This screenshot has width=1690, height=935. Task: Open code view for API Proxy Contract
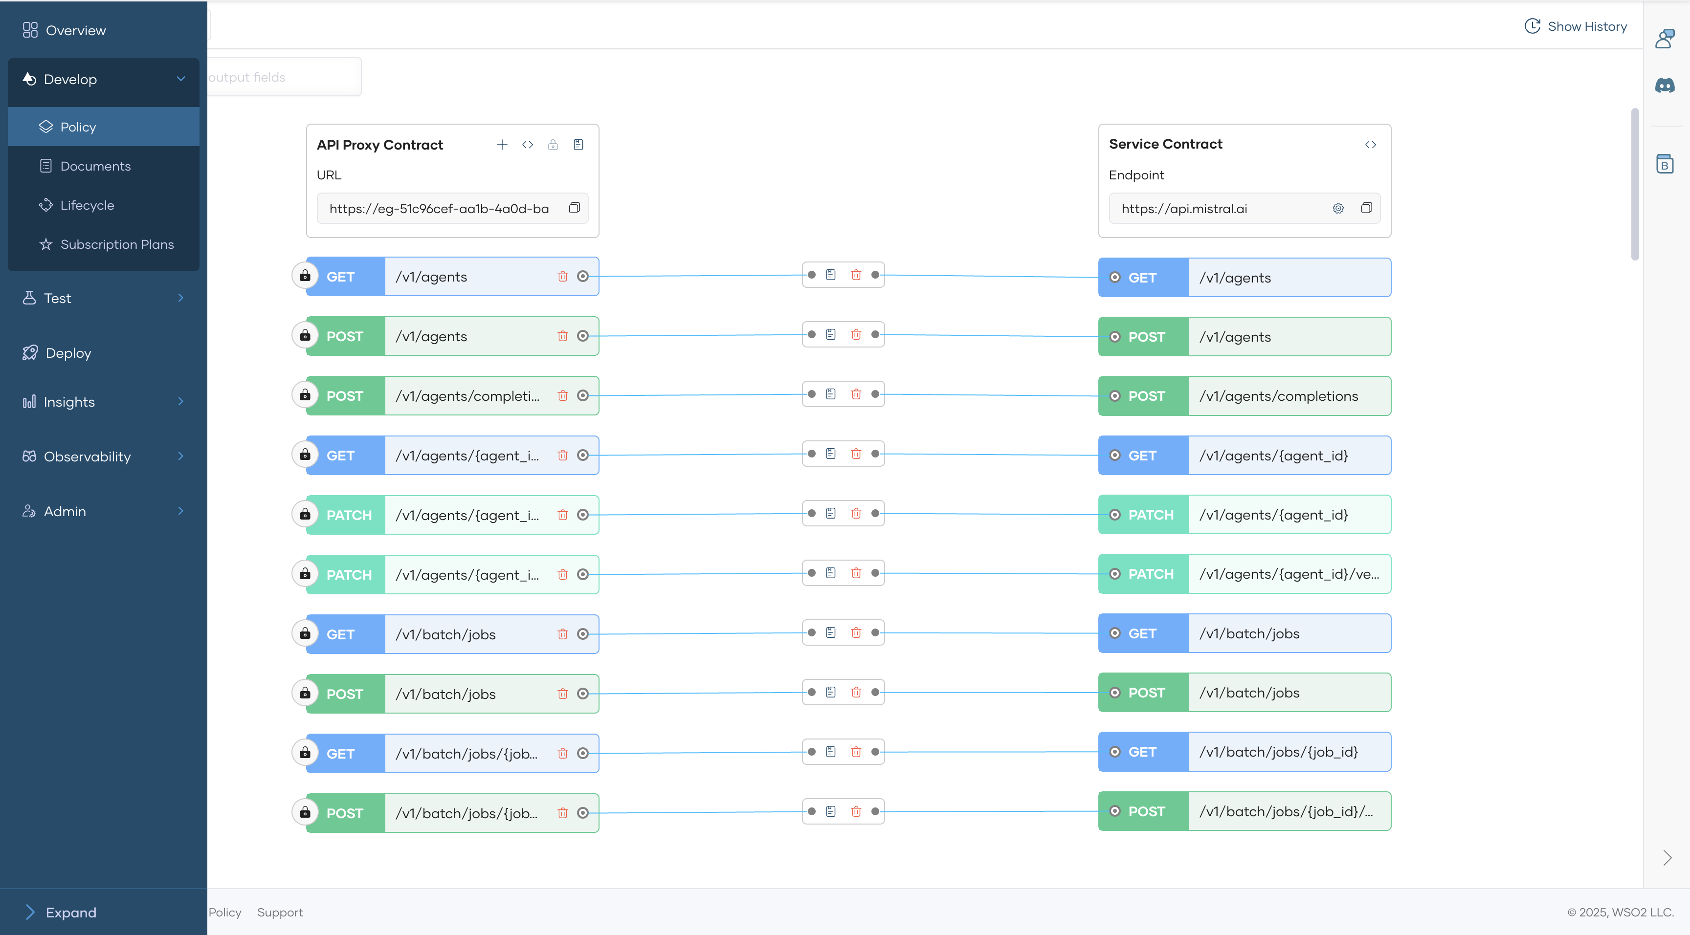528,145
